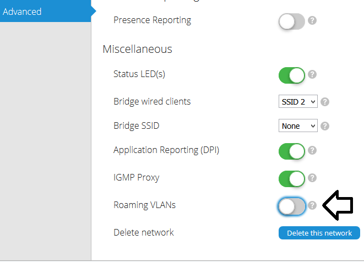
Task: Click IGMP Proxy help icon
Action: point(312,178)
